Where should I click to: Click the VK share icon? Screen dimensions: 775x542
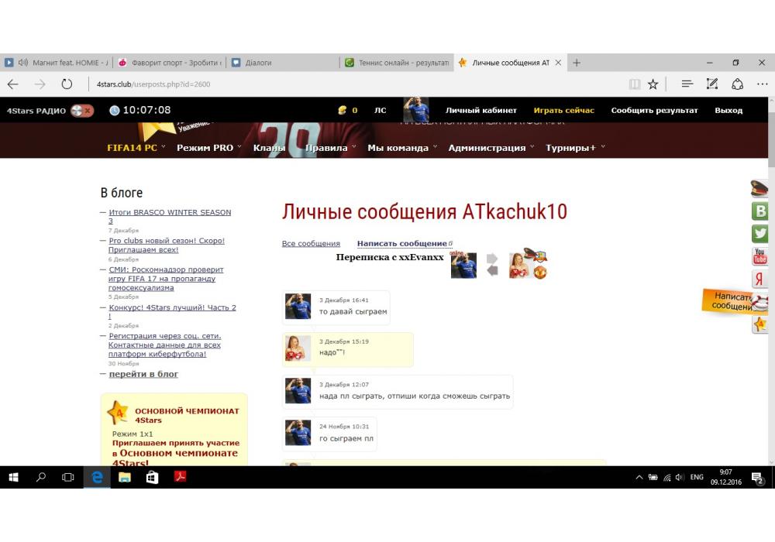(x=760, y=211)
